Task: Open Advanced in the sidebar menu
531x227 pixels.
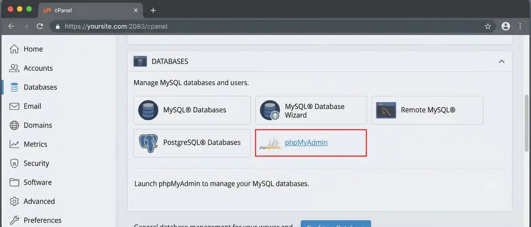Action: 39,201
